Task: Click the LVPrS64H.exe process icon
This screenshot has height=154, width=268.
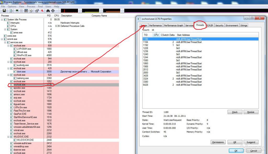Action: pyautogui.click(x=15, y=49)
